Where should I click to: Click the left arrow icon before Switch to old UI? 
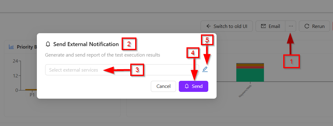209,26
